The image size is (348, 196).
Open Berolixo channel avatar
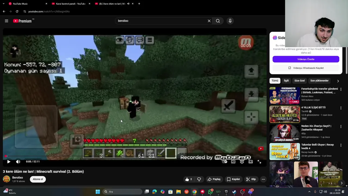click(7, 179)
